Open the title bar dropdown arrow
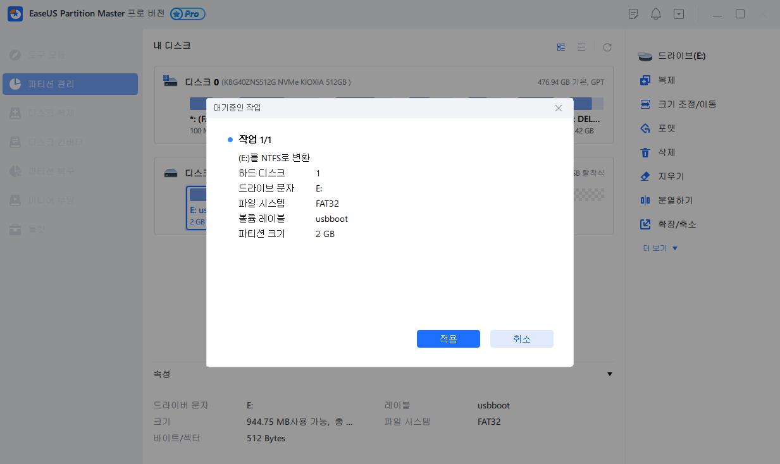Viewport: 780px width, 464px height. tap(679, 13)
